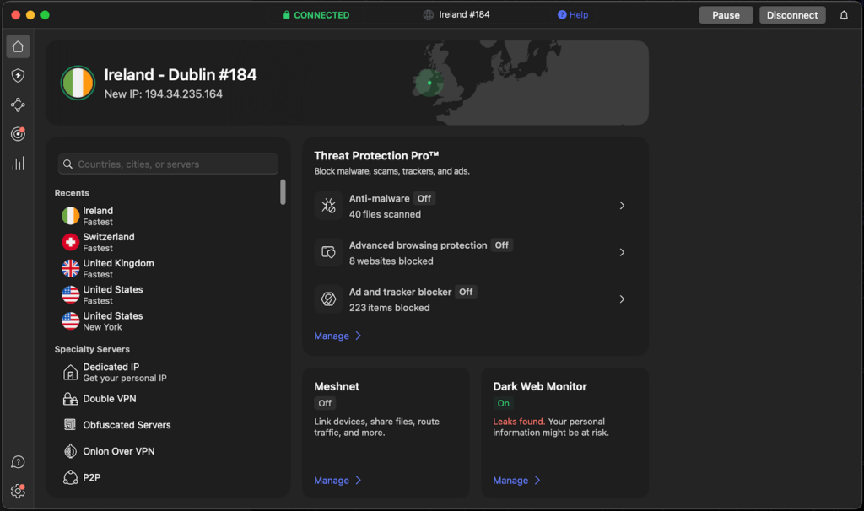
Task: Click the Switzerland flag in Recents
Action: pos(71,242)
